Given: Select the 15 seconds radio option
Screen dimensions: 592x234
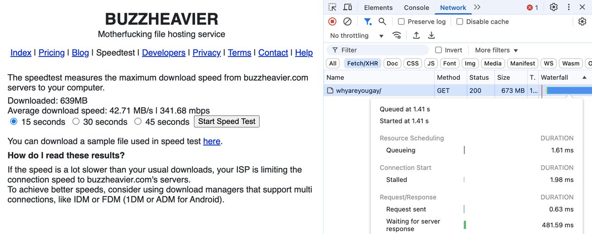Looking at the screenshot, I should (x=14, y=121).
